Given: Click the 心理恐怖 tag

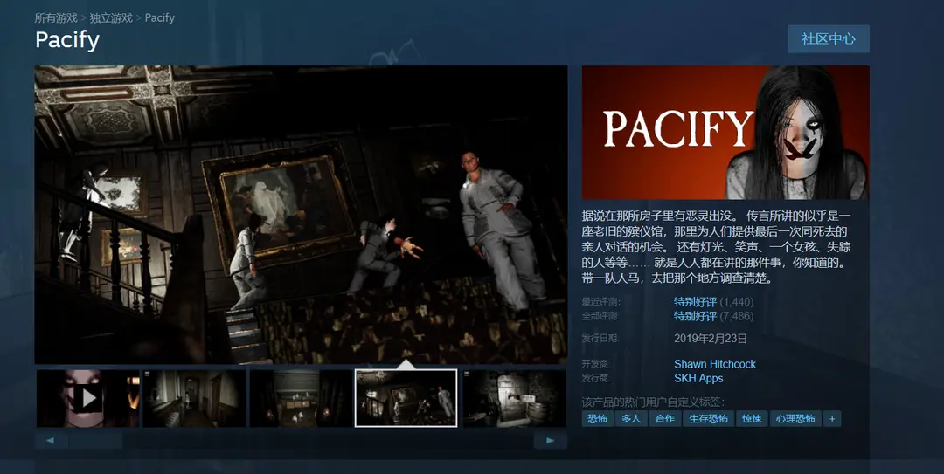Looking at the screenshot, I should pyautogui.click(x=795, y=419).
